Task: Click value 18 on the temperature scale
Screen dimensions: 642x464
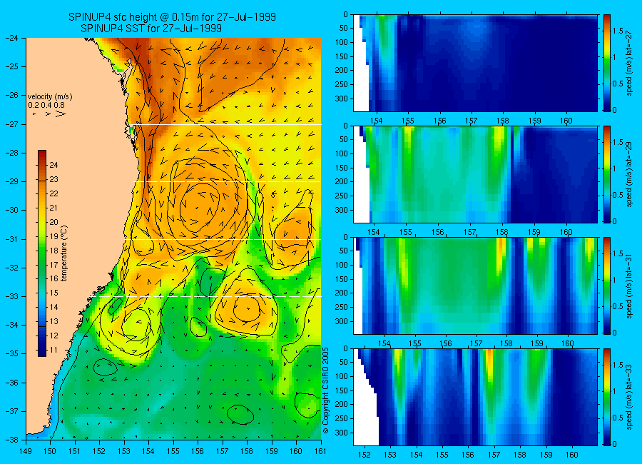Action: coord(53,251)
